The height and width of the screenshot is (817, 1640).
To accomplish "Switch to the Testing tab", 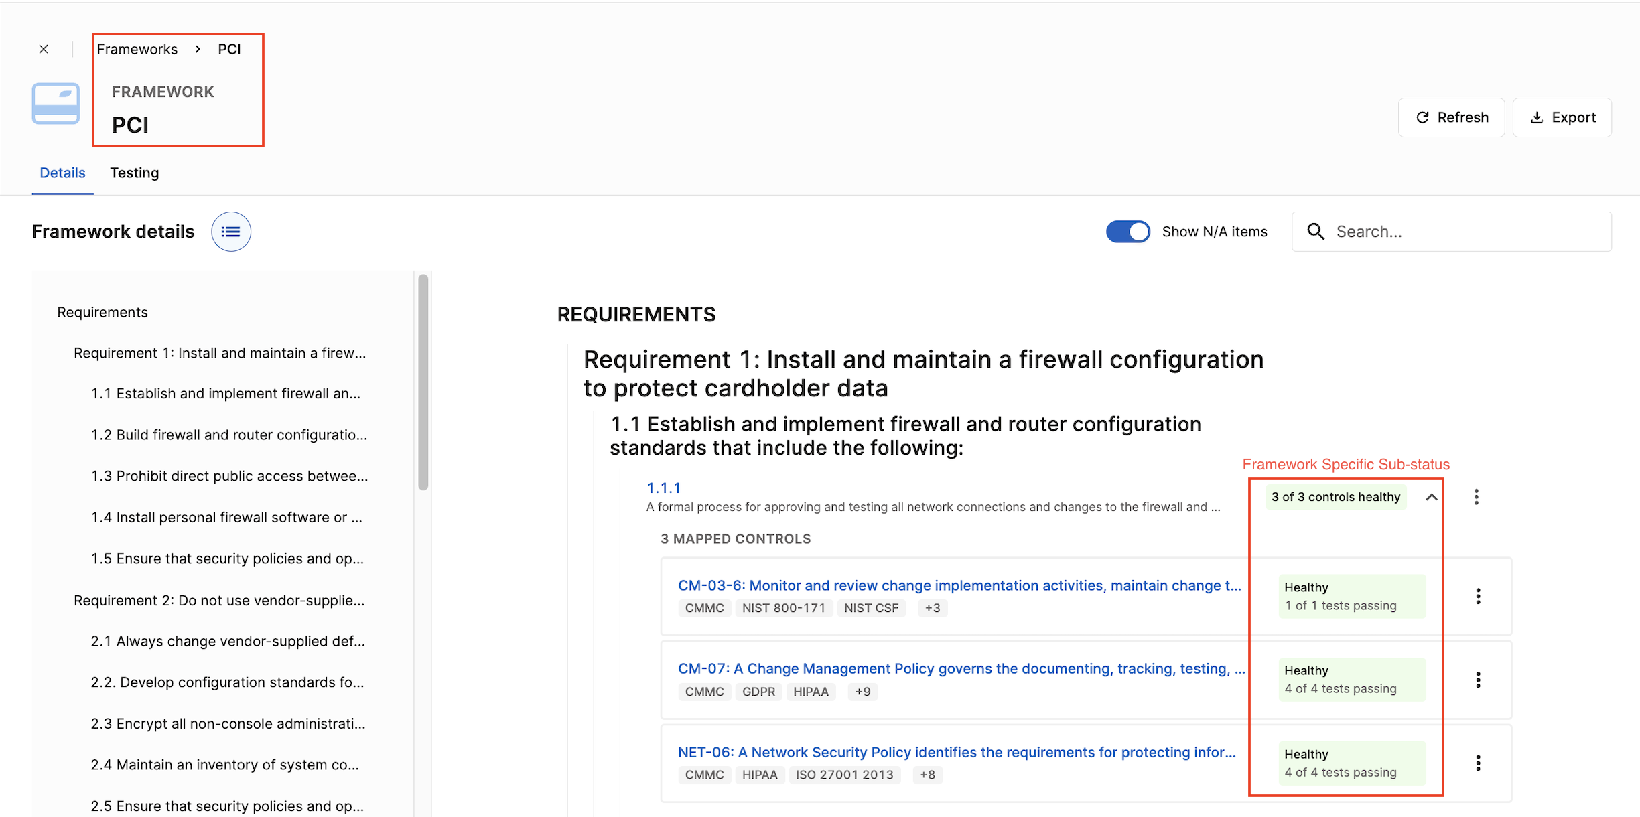I will coord(135,173).
